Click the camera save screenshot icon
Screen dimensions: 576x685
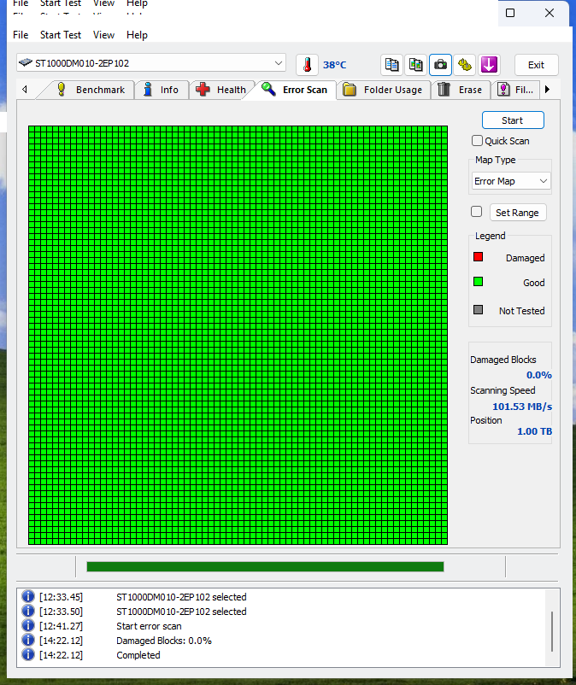point(440,65)
